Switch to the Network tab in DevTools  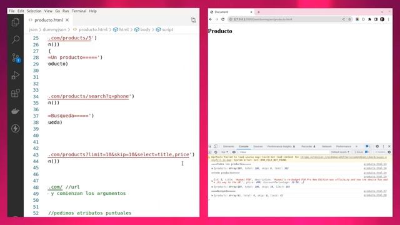[x=326, y=146]
